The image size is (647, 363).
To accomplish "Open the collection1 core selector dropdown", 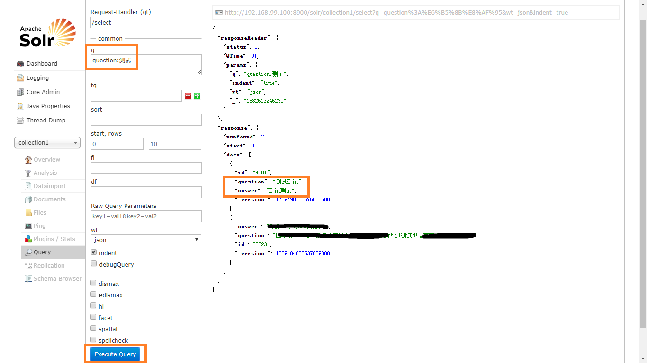I will pos(47,143).
